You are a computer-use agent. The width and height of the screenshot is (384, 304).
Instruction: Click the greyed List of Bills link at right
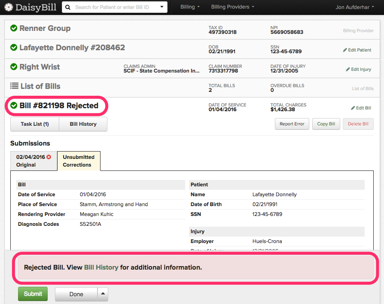click(x=363, y=88)
